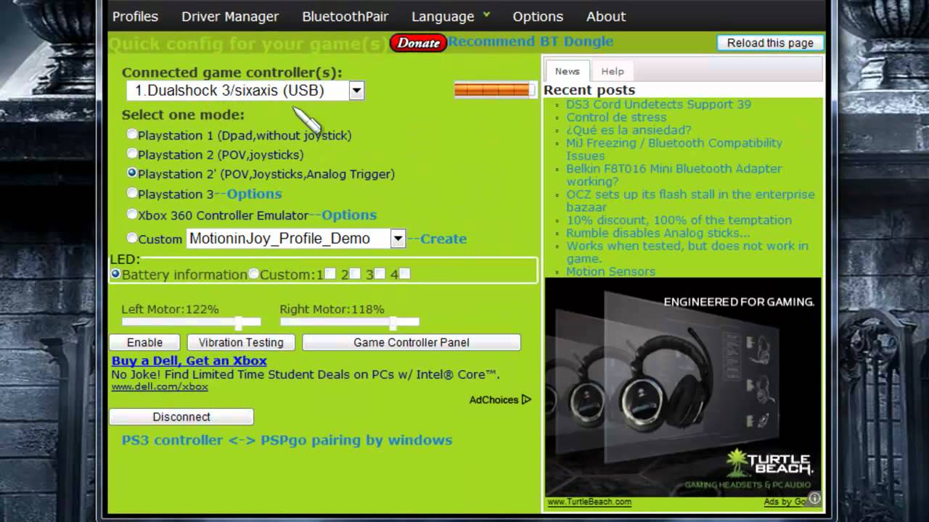Viewport: 929px width, 522px height.
Task: Open Recommend BT Dongle link
Action: point(531,41)
